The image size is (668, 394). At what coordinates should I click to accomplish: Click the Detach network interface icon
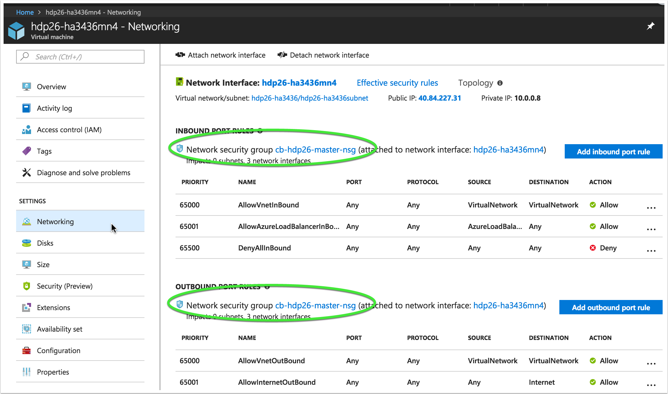point(282,55)
